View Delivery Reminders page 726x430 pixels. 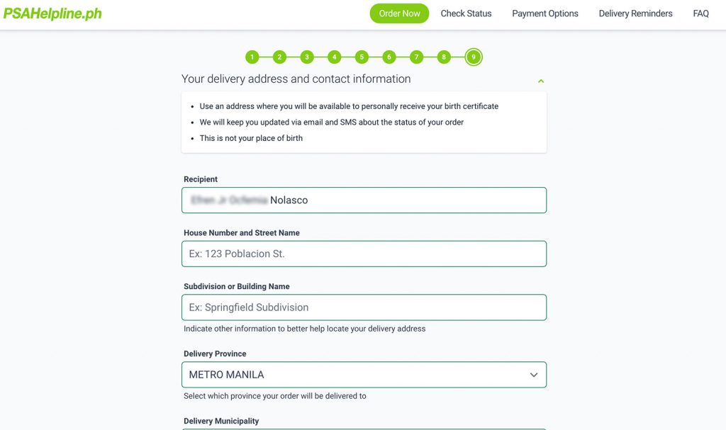635,13
